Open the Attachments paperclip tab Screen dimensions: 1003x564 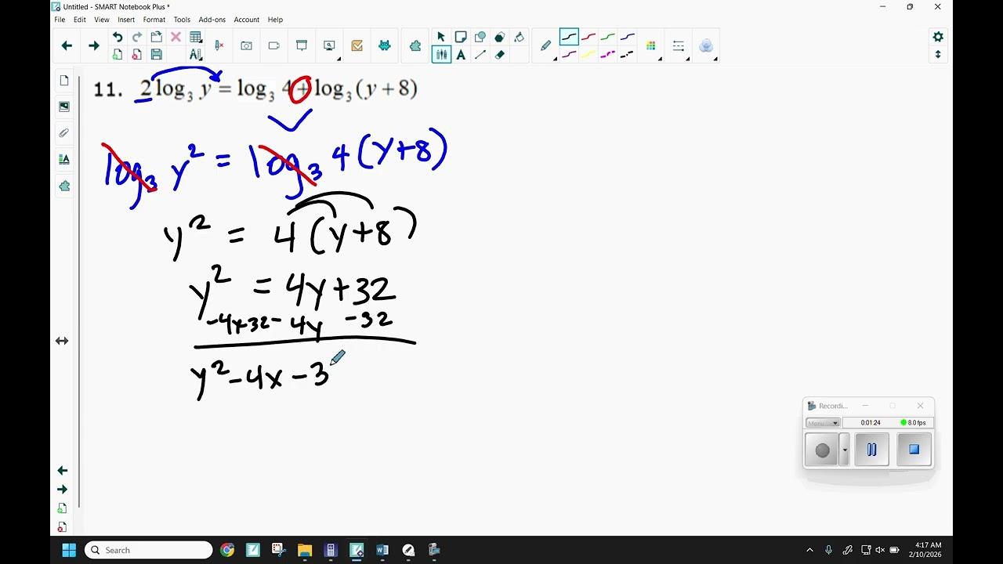pos(64,133)
